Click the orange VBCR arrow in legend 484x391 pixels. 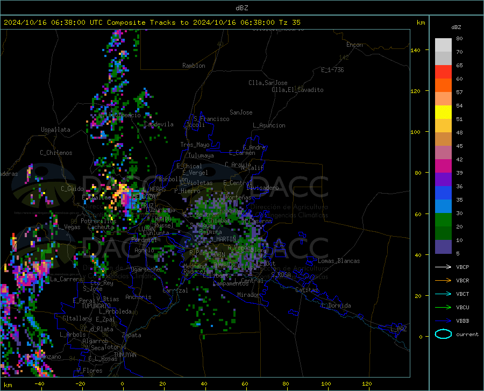point(443,280)
